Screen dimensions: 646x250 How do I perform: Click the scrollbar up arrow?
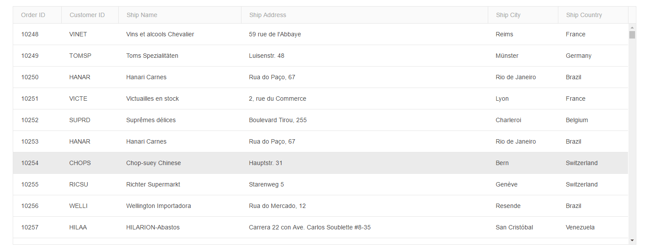point(632,28)
